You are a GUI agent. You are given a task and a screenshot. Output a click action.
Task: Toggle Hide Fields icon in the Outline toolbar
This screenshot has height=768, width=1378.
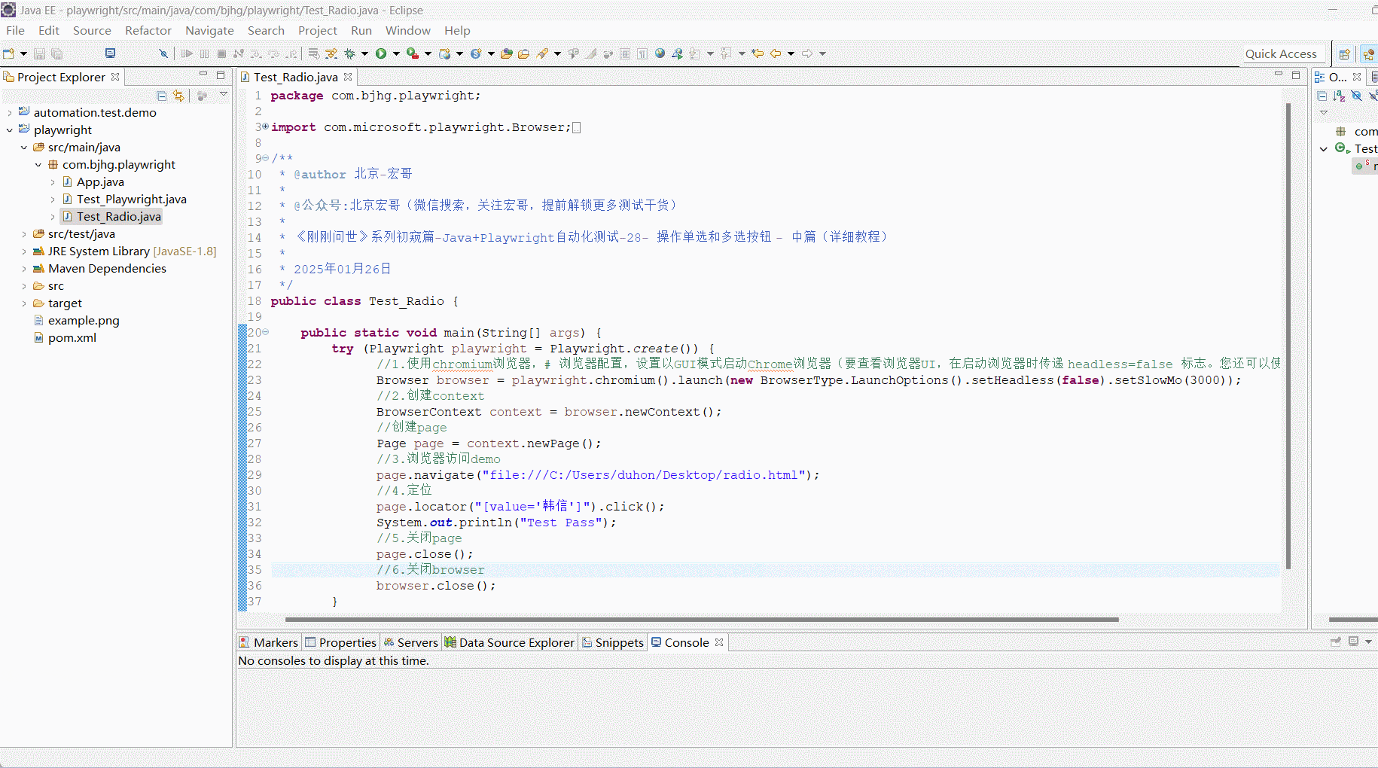(1356, 96)
